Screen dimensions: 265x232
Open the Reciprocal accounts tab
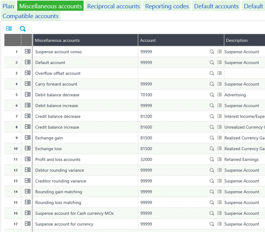click(x=113, y=6)
